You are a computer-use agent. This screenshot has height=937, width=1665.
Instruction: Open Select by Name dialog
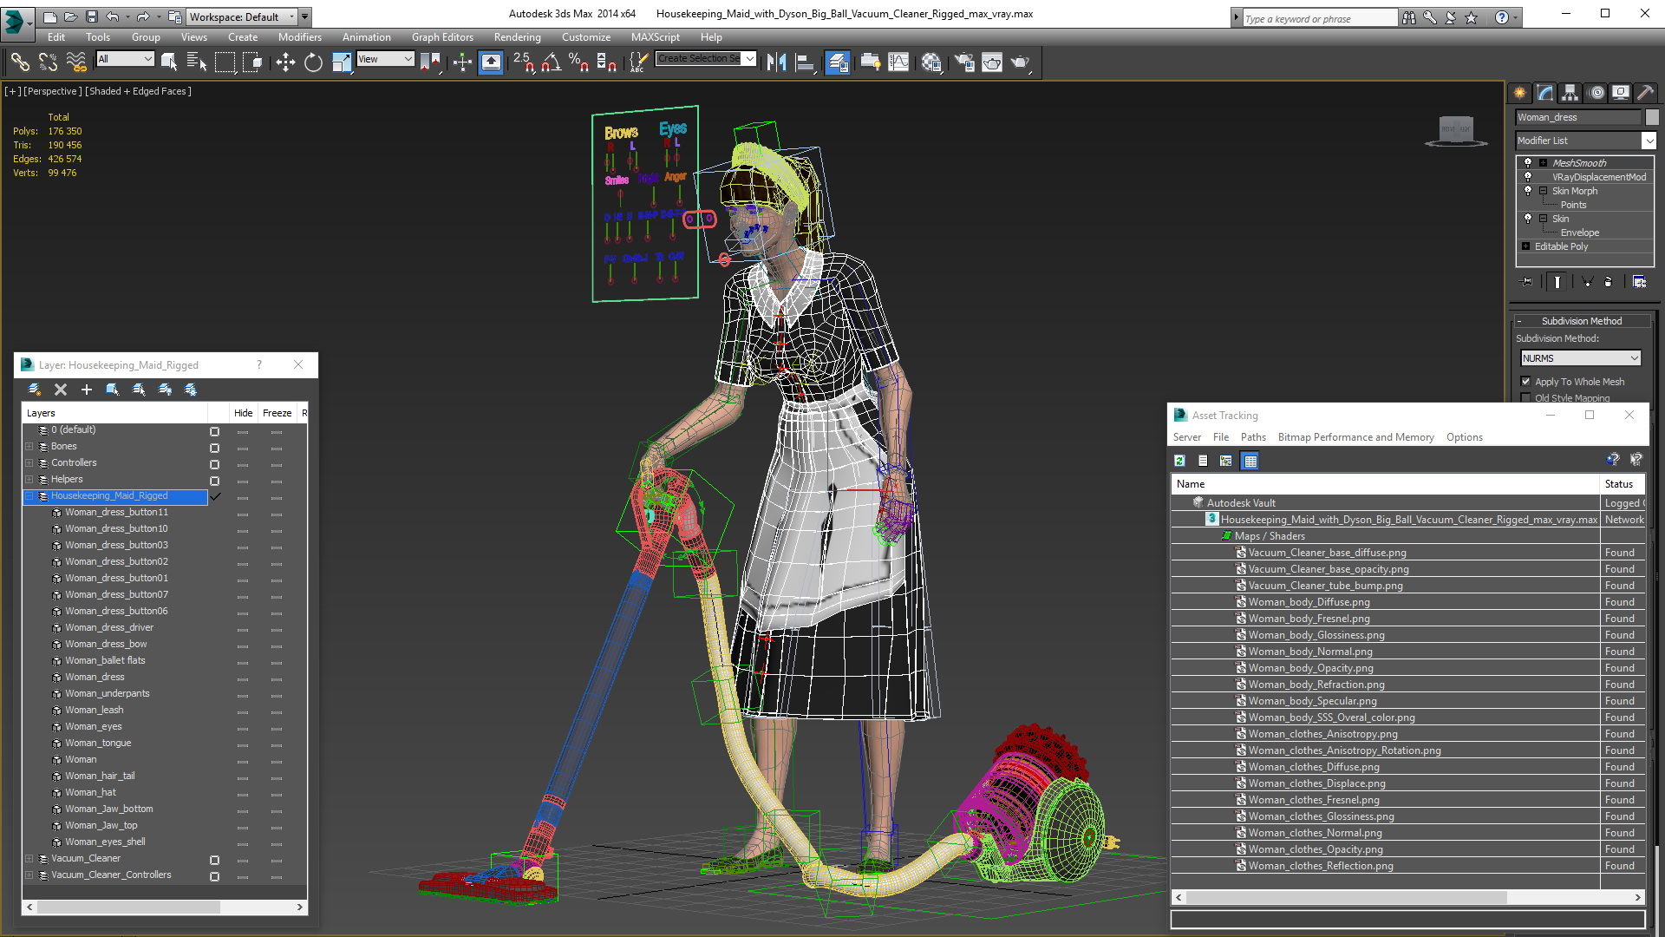[x=197, y=62]
